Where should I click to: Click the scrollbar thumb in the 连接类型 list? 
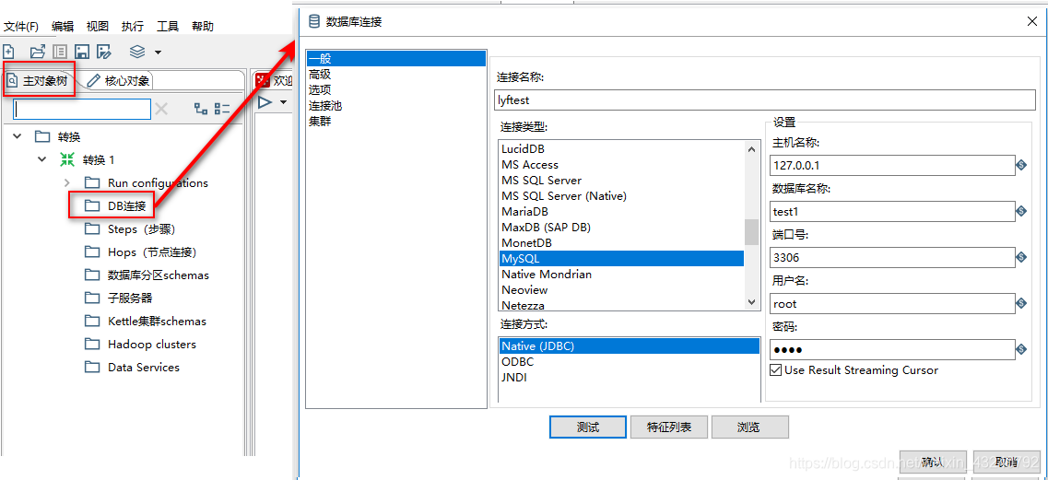752,232
